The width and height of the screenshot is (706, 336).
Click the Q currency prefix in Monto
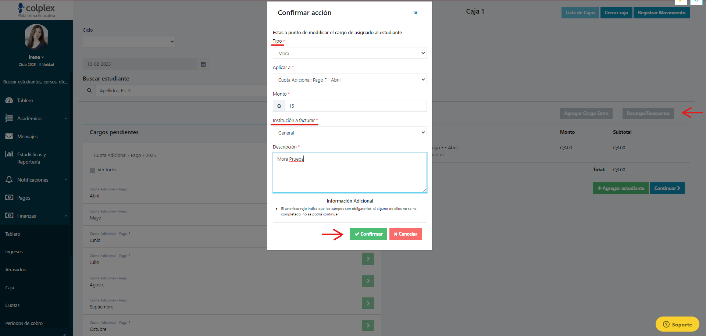pyautogui.click(x=279, y=106)
